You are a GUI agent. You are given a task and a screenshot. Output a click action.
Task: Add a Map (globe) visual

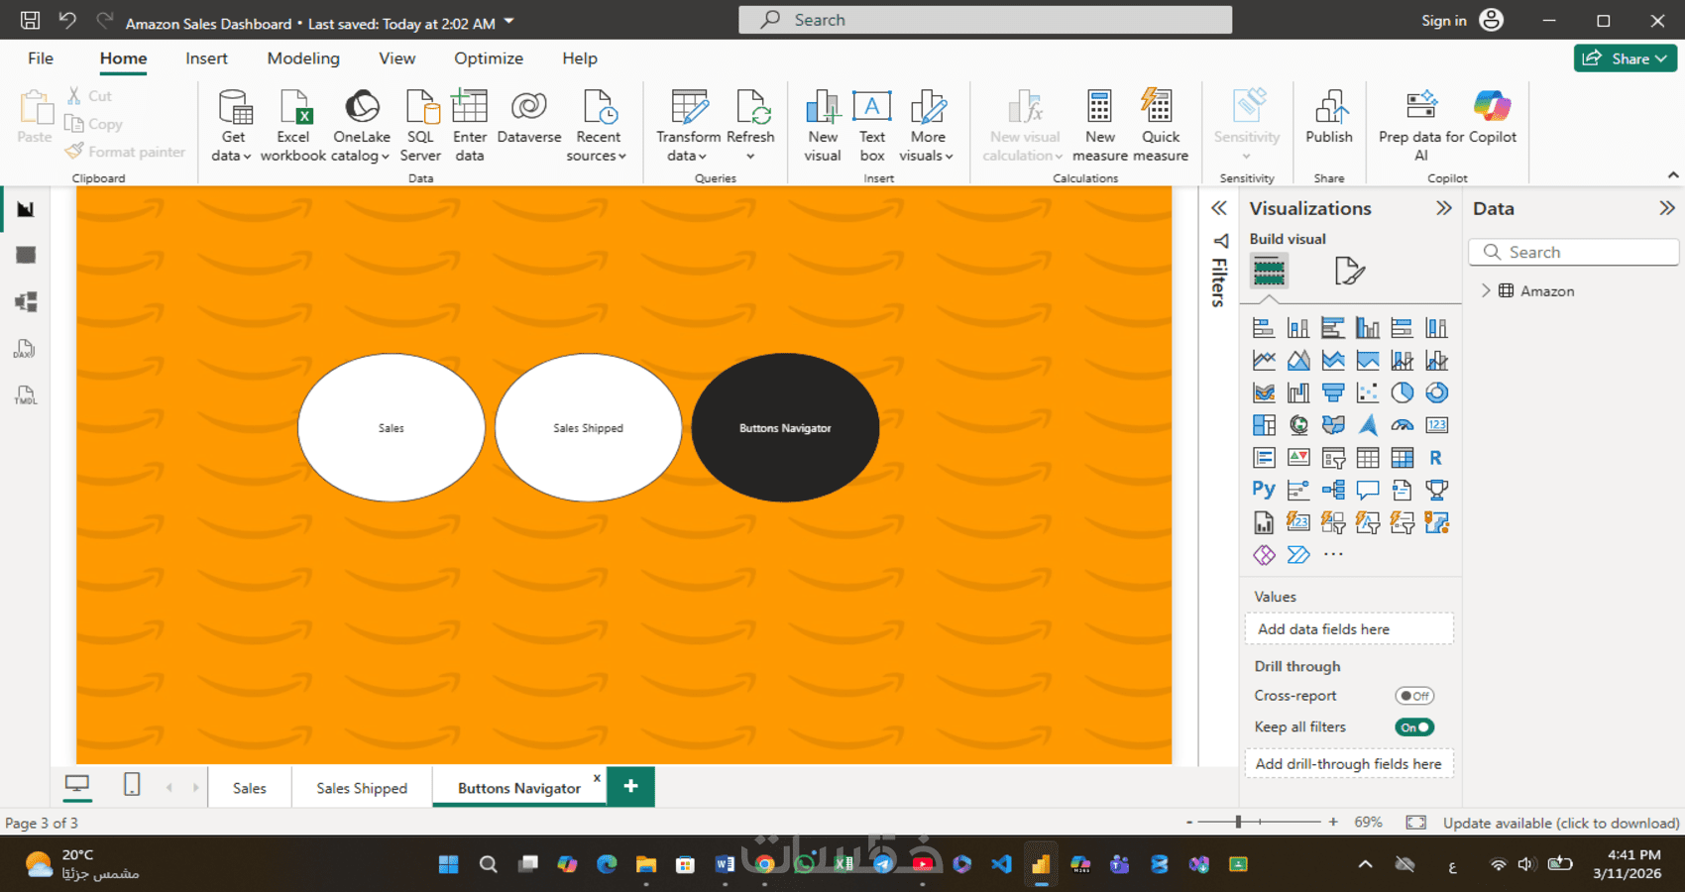[1298, 425]
